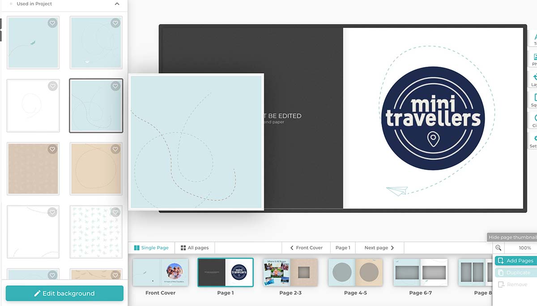
Task: Click the Edit background button
Action: [x=64, y=293]
